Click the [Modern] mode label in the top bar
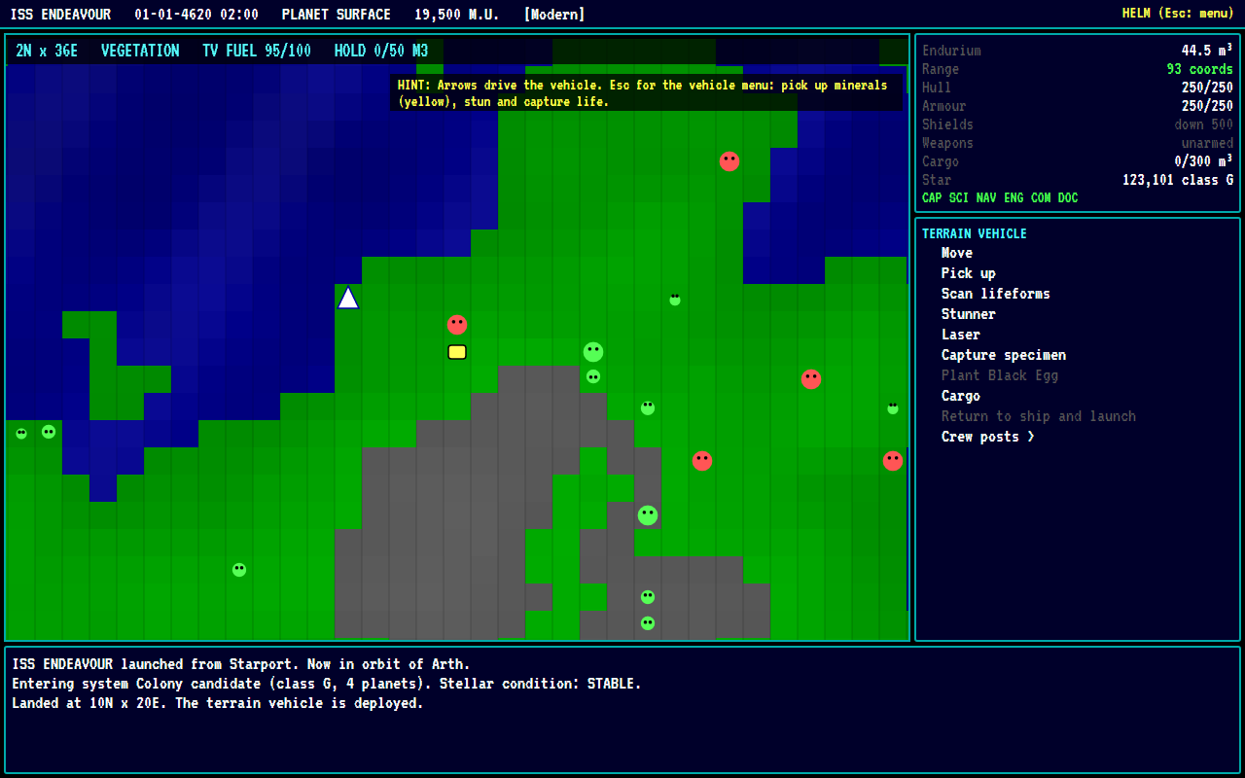Image resolution: width=1245 pixels, height=778 pixels. 554,15
